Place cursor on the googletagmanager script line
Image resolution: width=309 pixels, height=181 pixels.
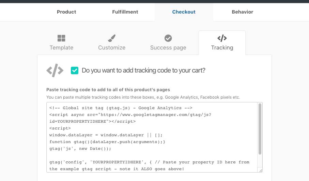pyautogui.click(x=130, y=115)
